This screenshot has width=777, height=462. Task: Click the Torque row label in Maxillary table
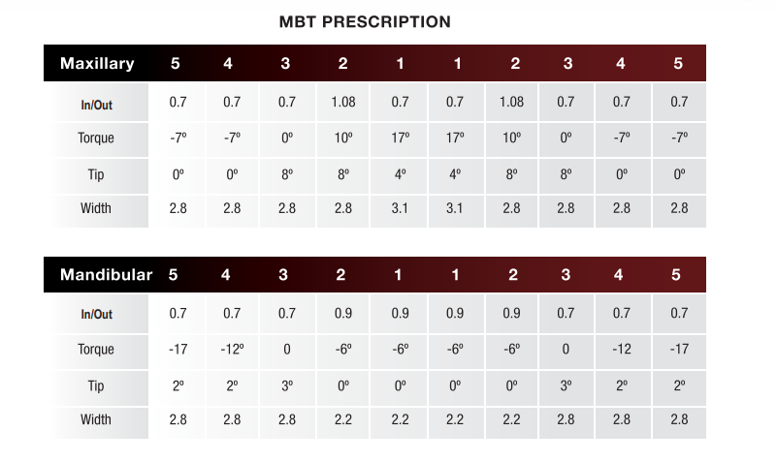(96, 138)
